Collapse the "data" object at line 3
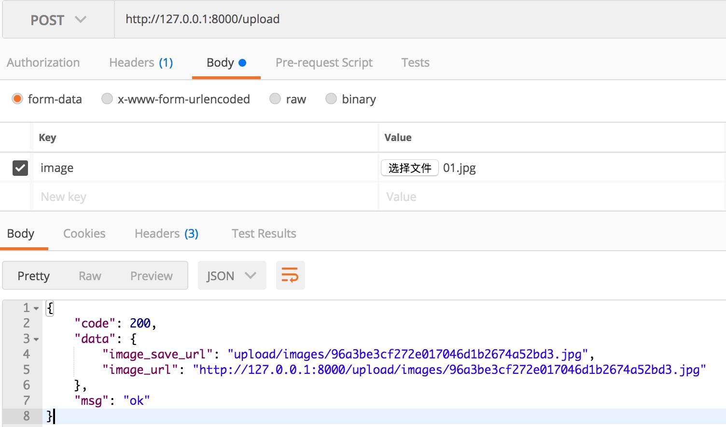 pyautogui.click(x=36, y=339)
